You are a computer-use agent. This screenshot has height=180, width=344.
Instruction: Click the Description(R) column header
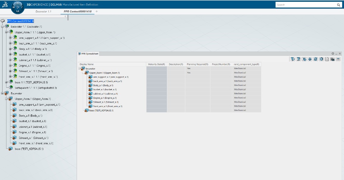[x=176, y=64]
